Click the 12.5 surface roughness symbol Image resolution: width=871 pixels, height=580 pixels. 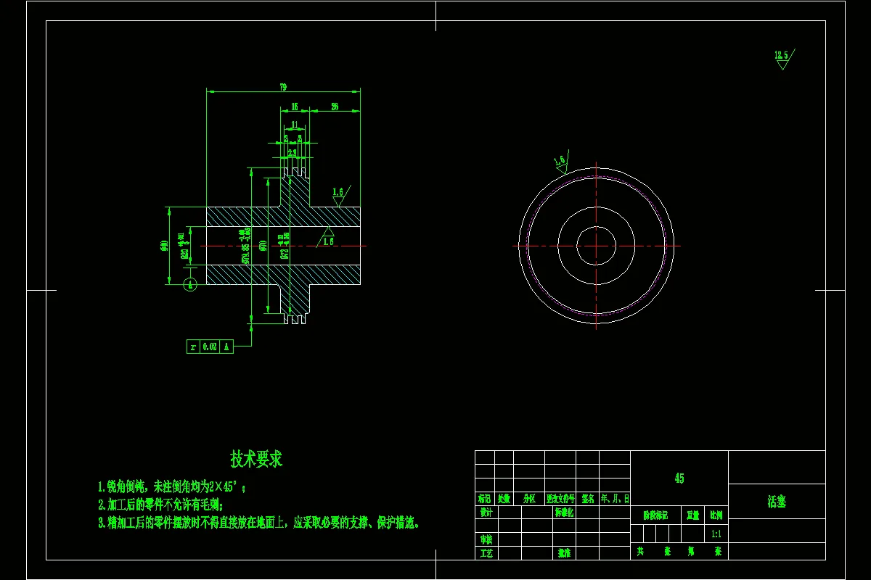tap(783, 59)
